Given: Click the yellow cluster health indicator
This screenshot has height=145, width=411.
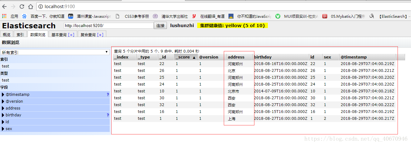Looking at the screenshot, I should pyautogui.click(x=233, y=26).
